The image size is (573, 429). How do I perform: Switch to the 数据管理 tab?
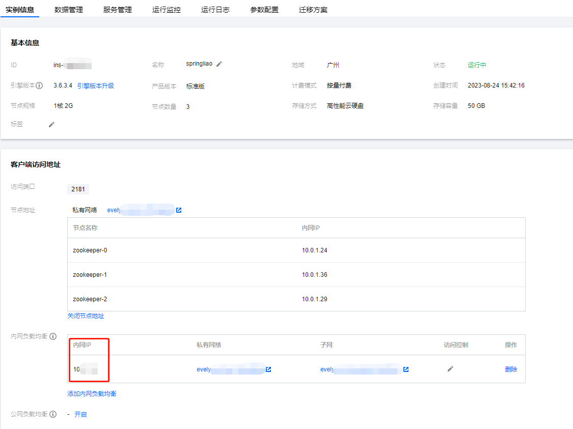[69, 10]
